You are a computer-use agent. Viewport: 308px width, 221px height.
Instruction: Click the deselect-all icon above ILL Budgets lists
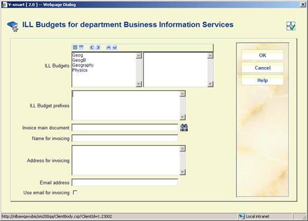tap(81, 47)
